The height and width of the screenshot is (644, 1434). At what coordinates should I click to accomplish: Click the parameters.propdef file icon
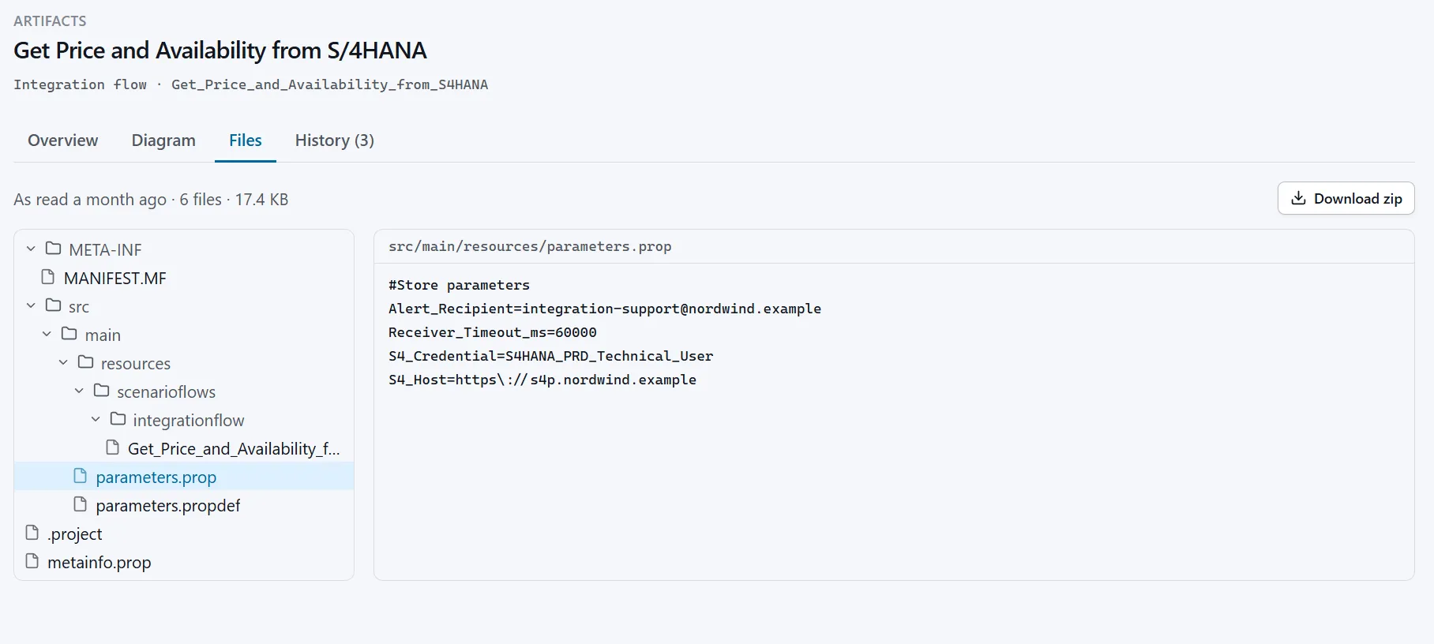(81, 504)
